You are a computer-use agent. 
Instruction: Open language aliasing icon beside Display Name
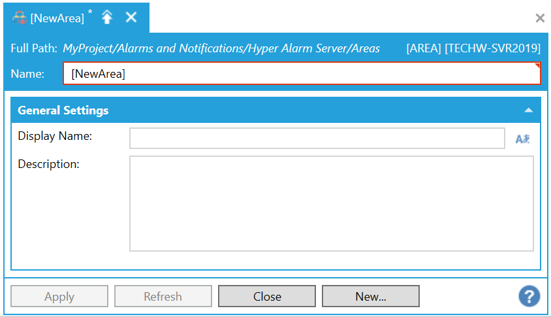(x=523, y=139)
